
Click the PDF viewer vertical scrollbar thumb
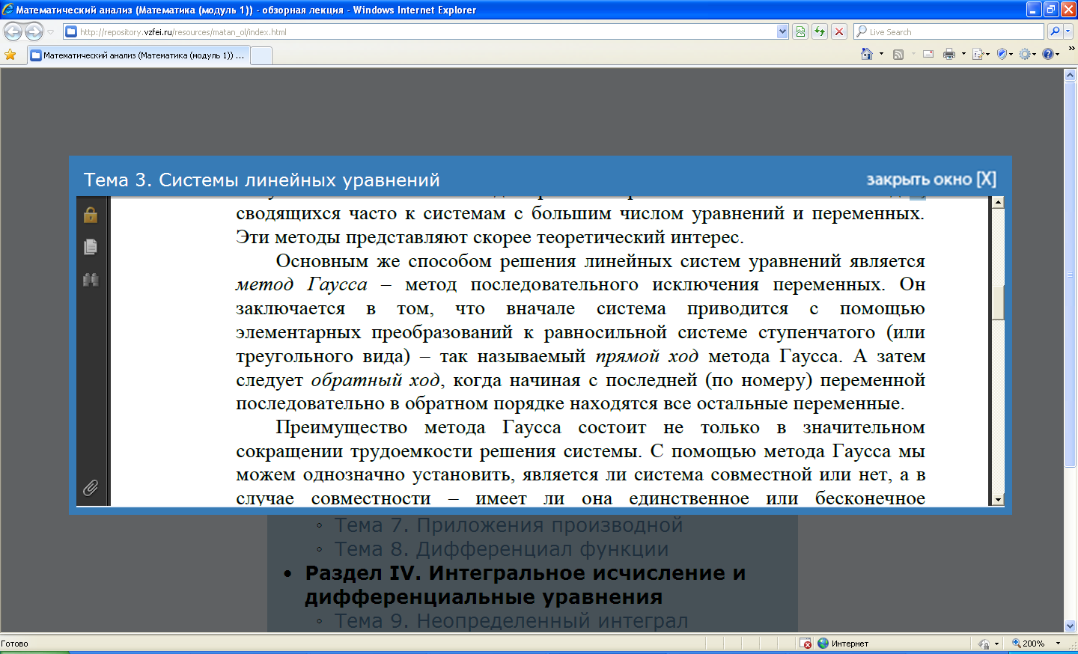[998, 302]
